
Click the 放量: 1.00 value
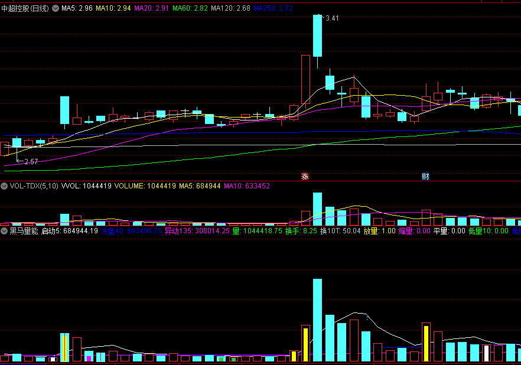380,231
